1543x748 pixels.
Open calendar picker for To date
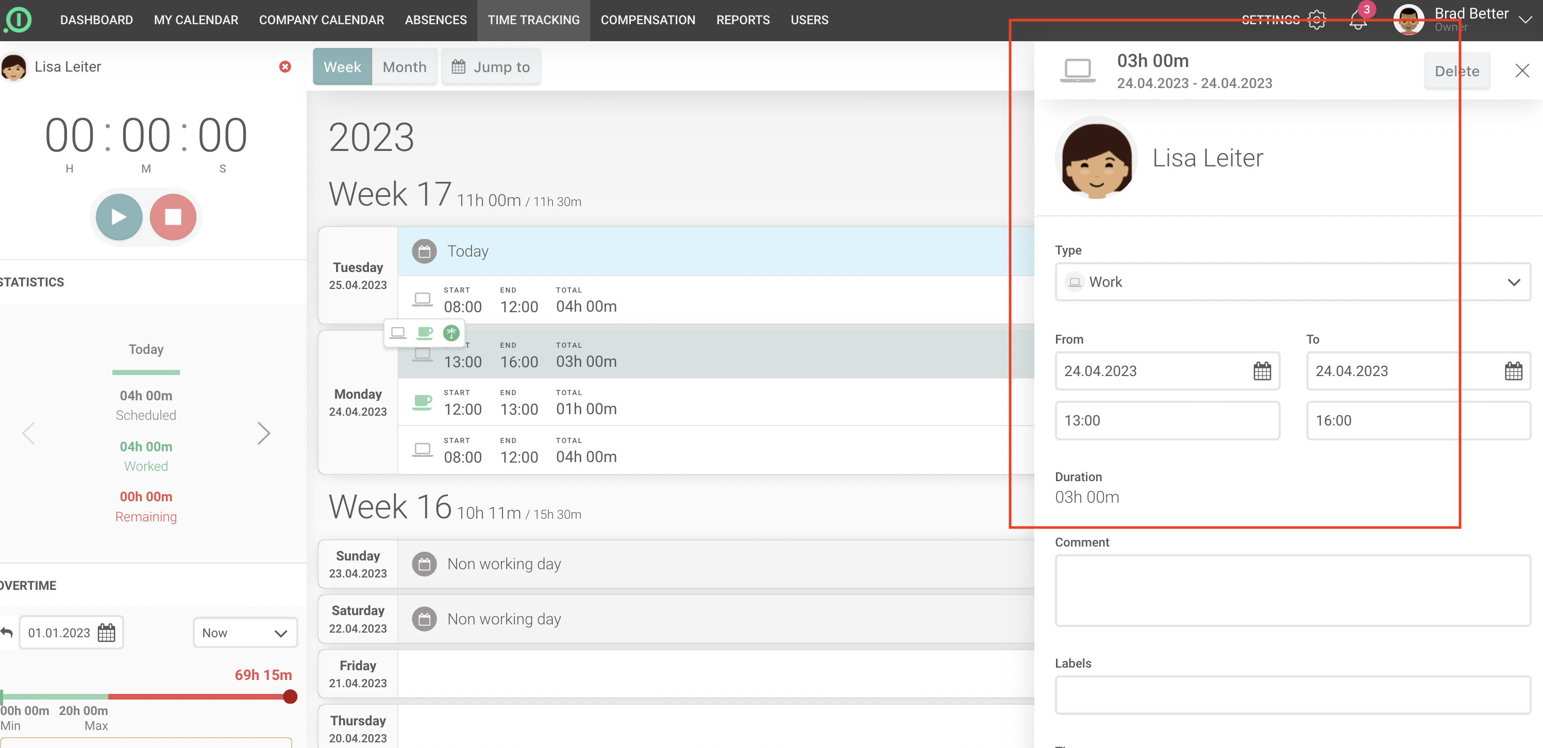1513,371
